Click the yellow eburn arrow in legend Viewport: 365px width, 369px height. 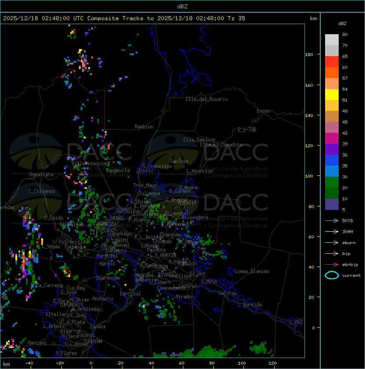pos(332,243)
